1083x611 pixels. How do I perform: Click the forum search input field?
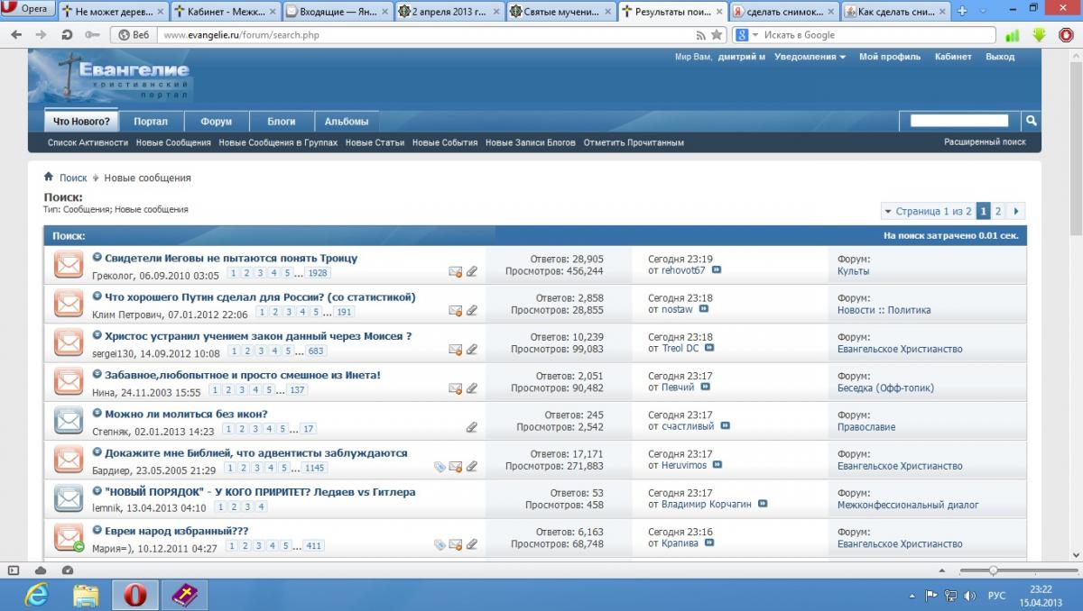pyautogui.click(x=958, y=121)
